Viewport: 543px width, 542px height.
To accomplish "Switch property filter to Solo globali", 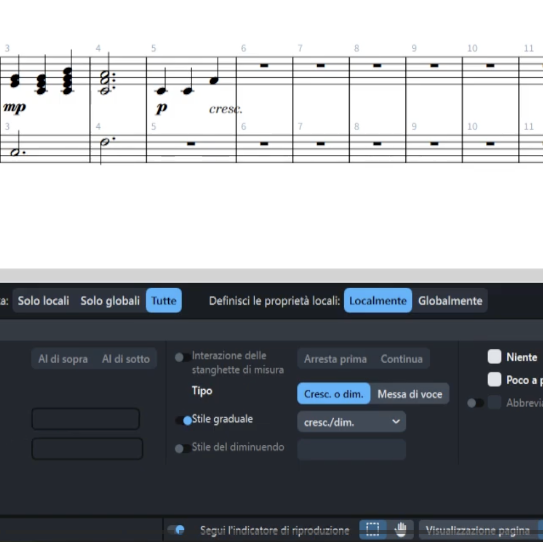I will click(x=110, y=300).
